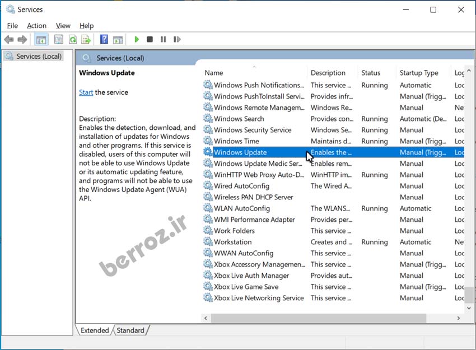The image size is (476, 350).
Task: Select Services (Local) in console tree
Action: pyautogui.click(x=39, y=57)
